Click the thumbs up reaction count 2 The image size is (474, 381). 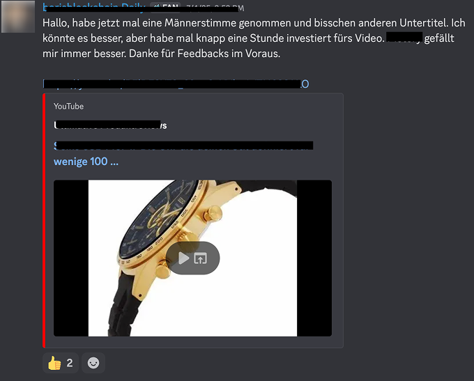click(70, 363)
